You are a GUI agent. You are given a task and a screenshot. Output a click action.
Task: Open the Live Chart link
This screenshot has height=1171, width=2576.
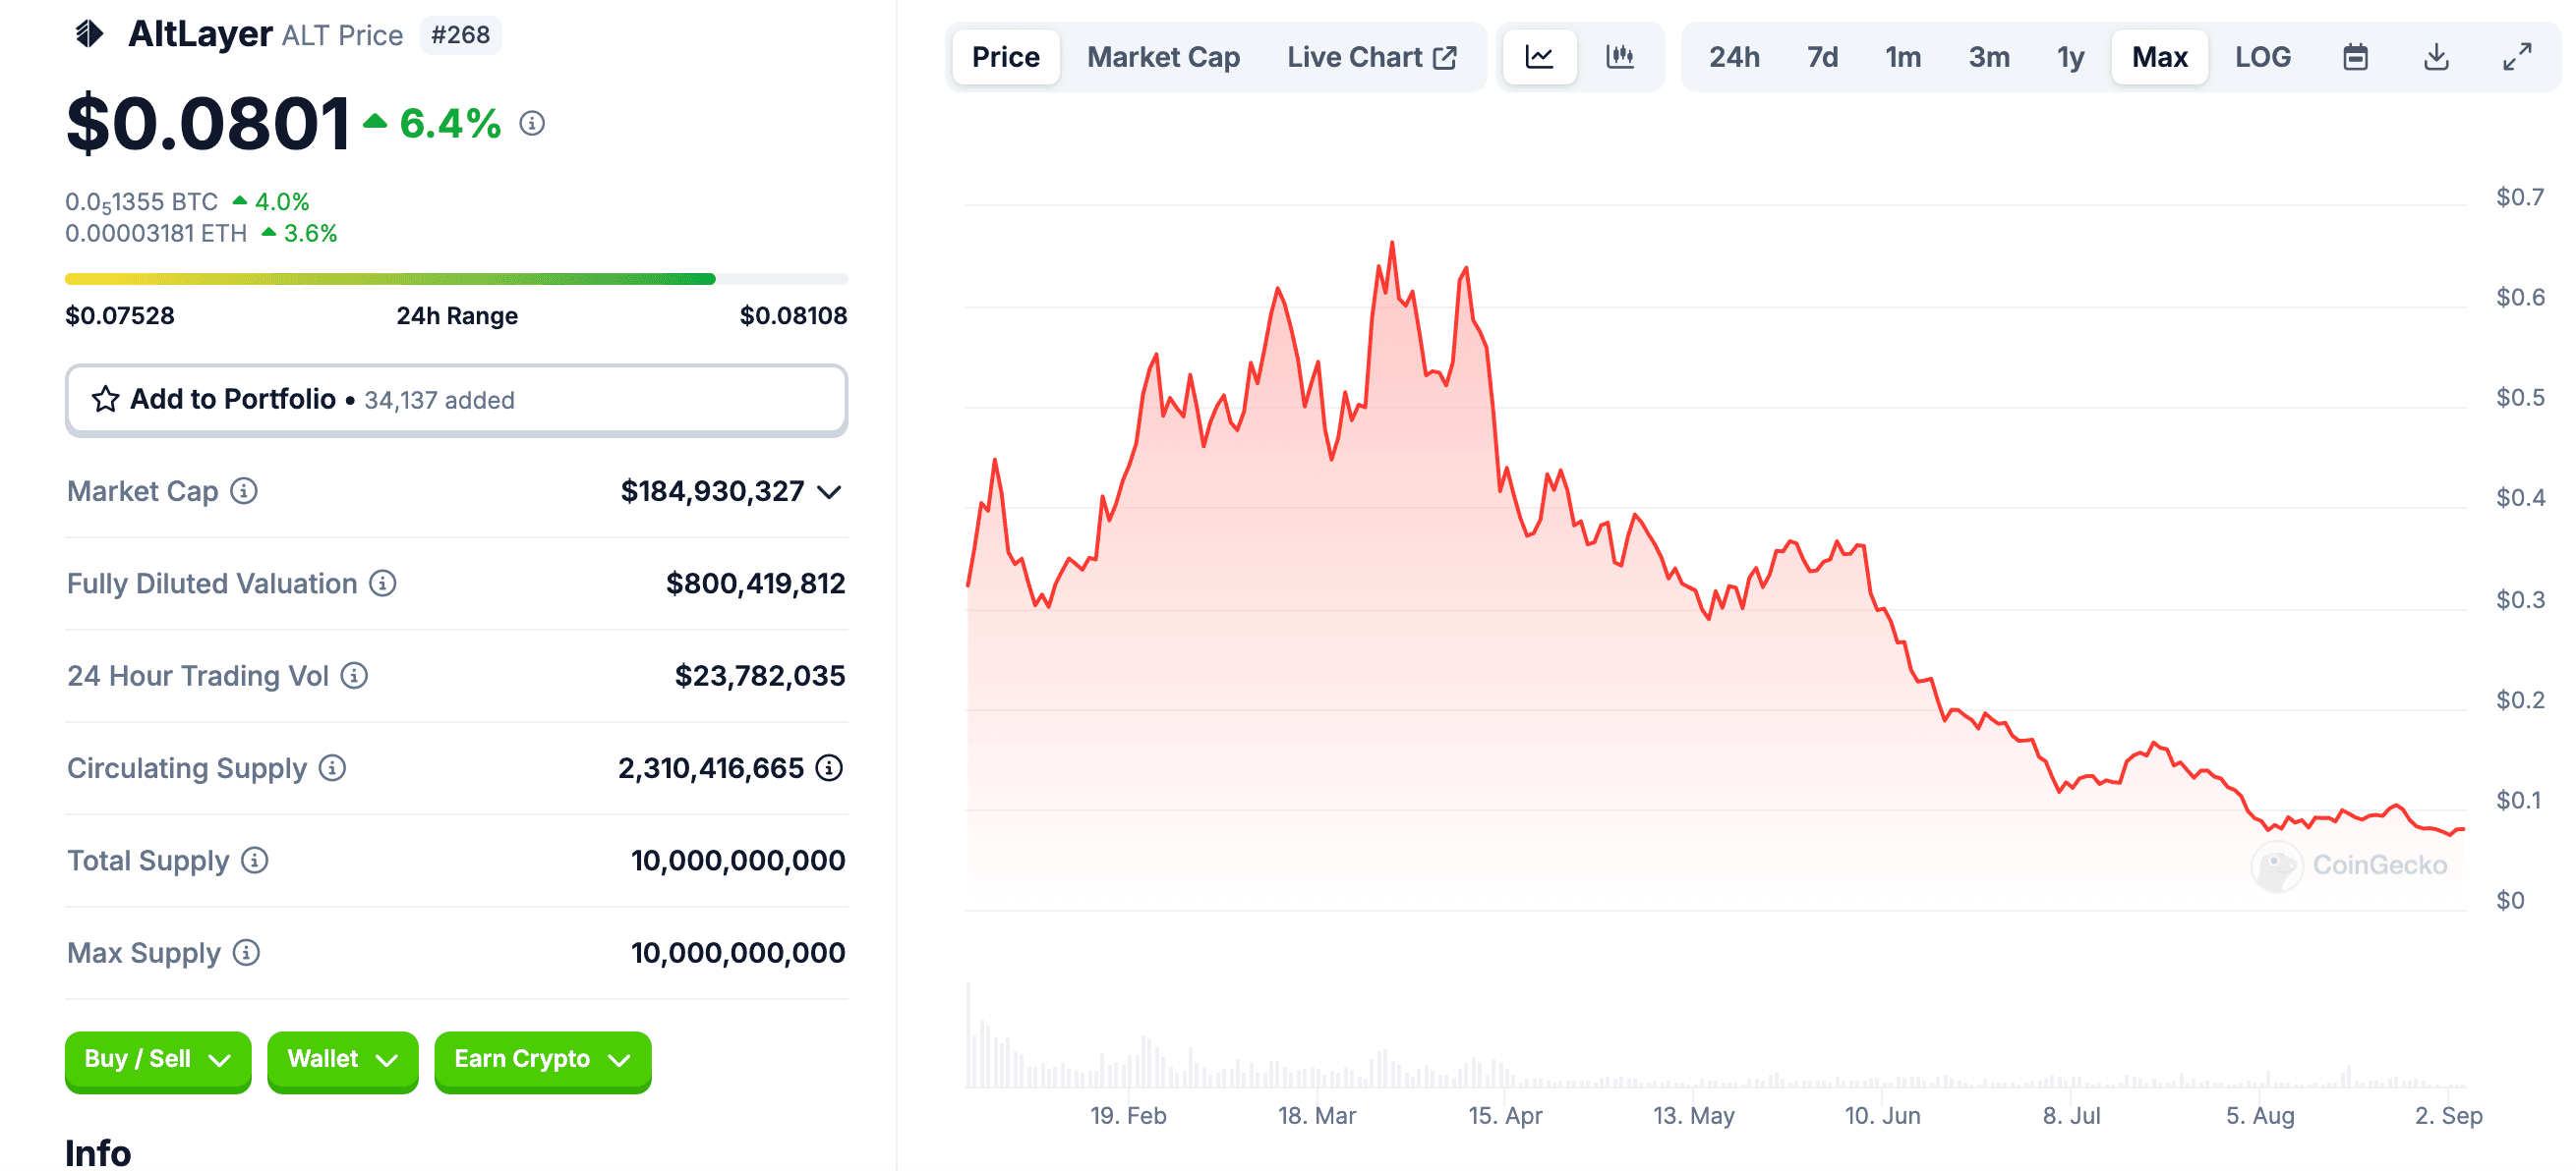coord(1371,57)
